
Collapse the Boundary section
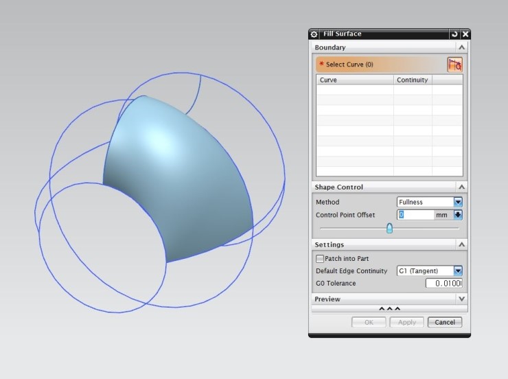point(461,47)
